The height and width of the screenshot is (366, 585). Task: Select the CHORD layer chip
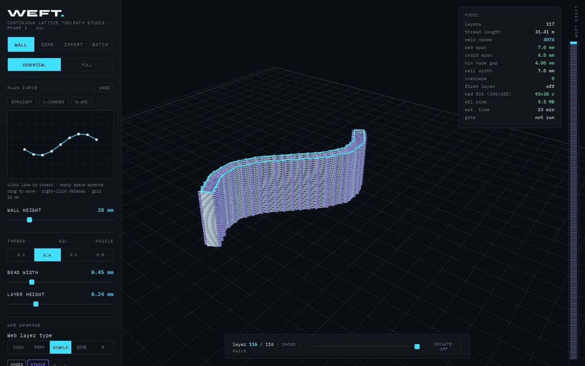click(16, 363)
